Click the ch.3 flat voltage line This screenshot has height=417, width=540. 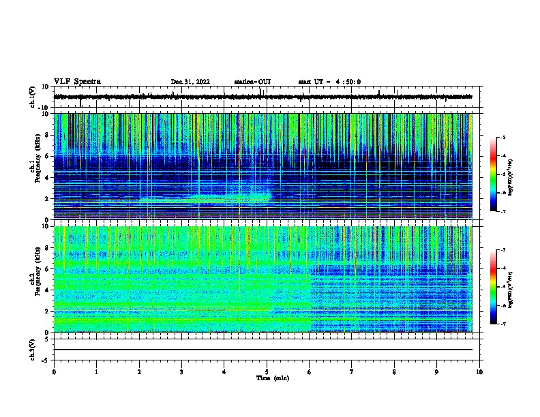coord(263,350)
